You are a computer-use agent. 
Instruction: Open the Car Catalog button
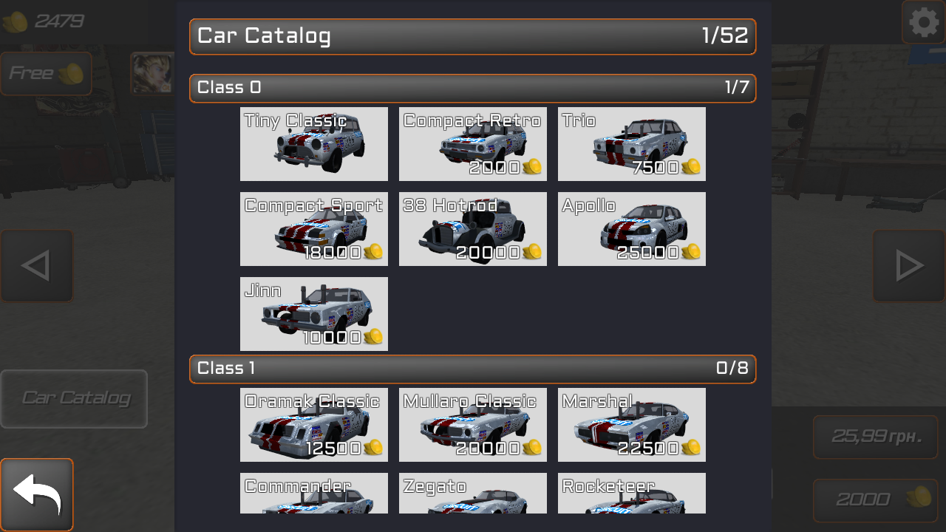point(74,399)
